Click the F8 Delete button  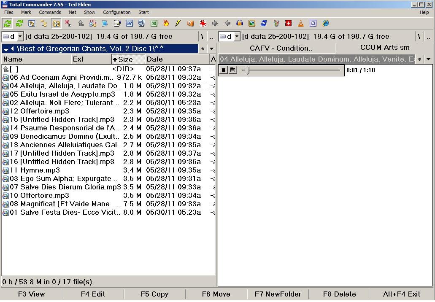[x=339, y=294]
